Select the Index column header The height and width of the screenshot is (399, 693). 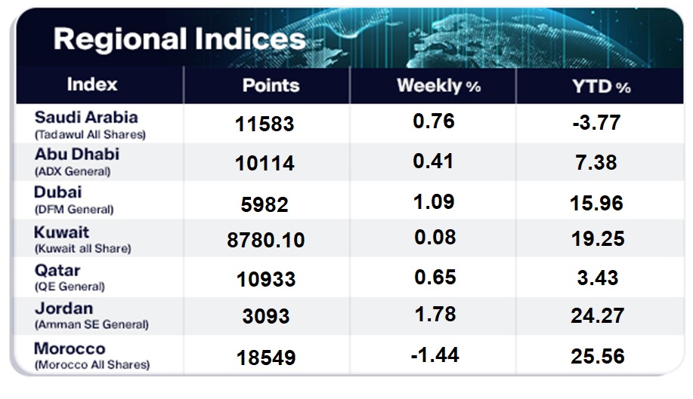click(x=92, y=84)
